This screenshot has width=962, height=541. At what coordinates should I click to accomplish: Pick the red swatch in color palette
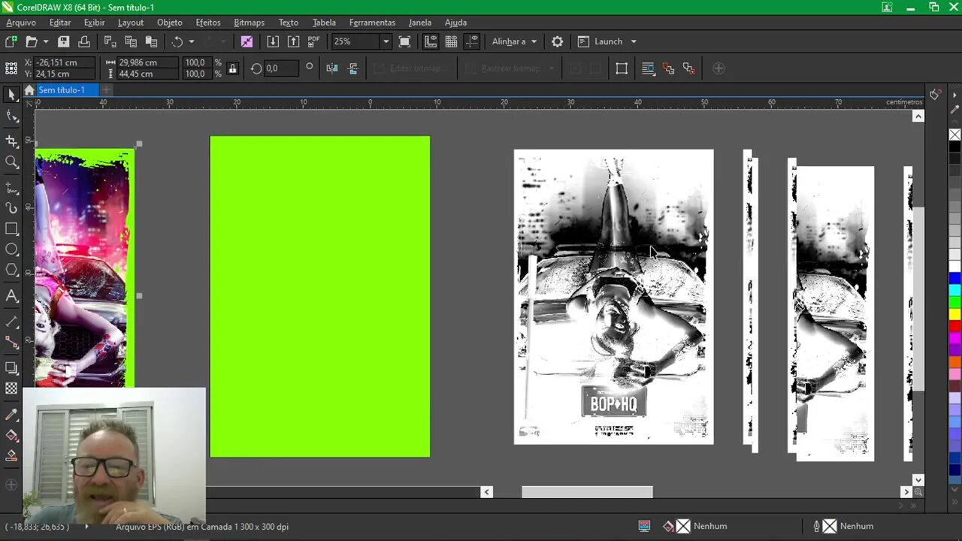[954, 325]
